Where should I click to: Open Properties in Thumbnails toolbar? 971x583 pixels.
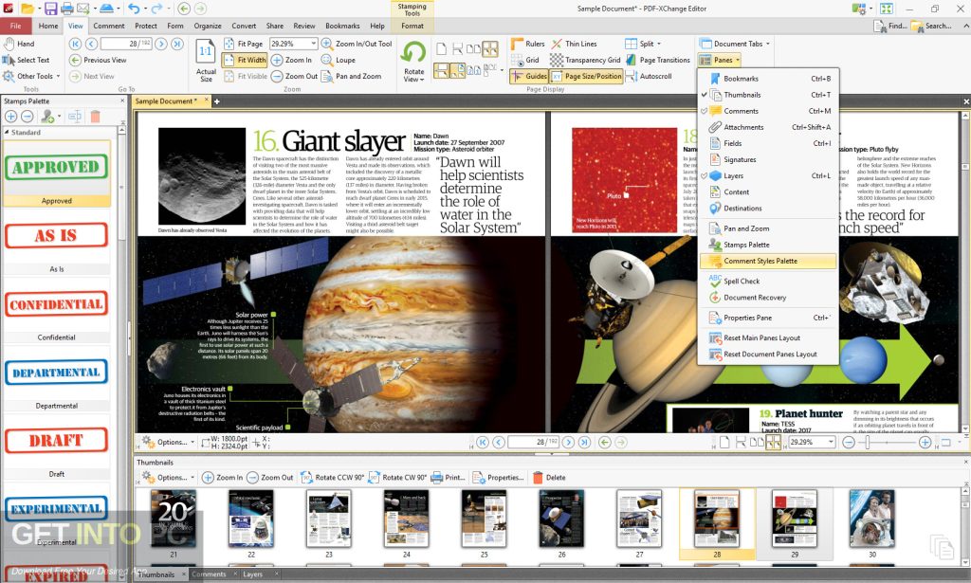(x=498, y=478)
